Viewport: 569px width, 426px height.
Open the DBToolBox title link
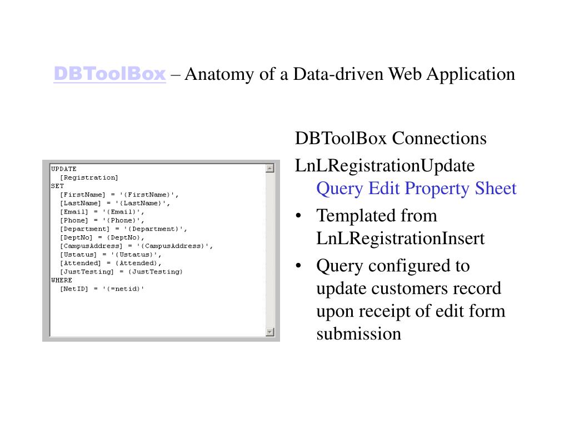click(109, 74)
